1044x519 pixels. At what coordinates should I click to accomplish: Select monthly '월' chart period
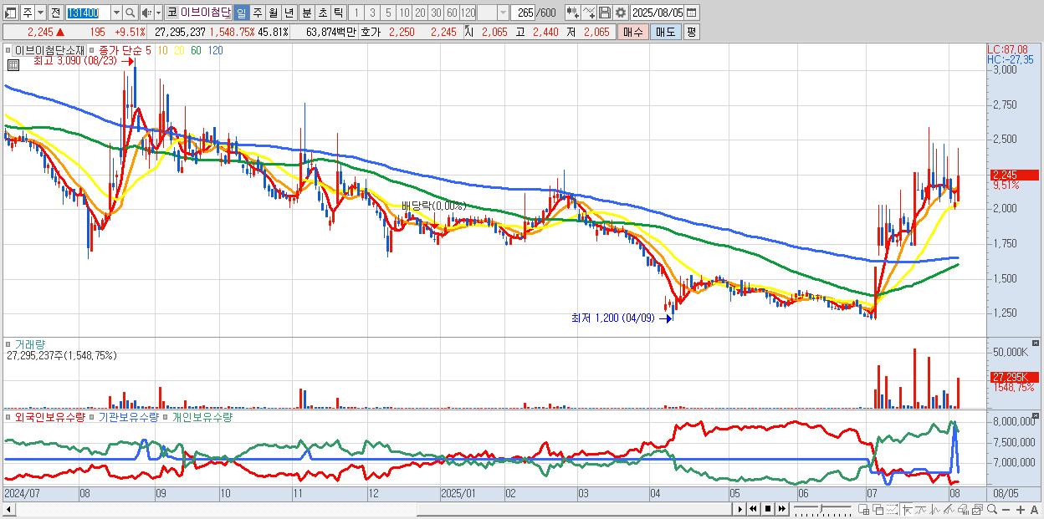[x=273, y=13]
